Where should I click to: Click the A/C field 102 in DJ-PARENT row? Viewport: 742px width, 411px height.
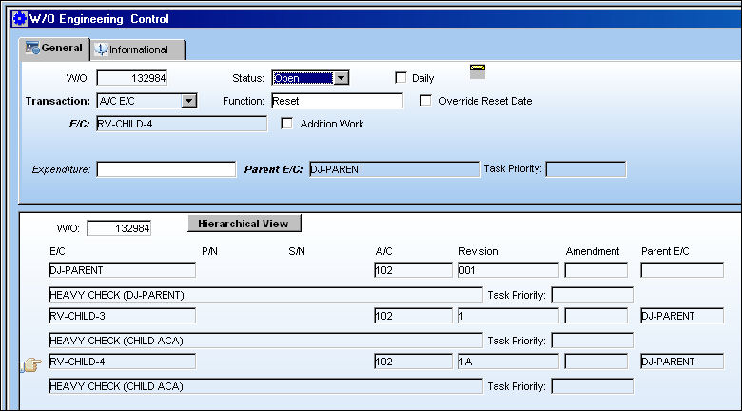[413, 270]
